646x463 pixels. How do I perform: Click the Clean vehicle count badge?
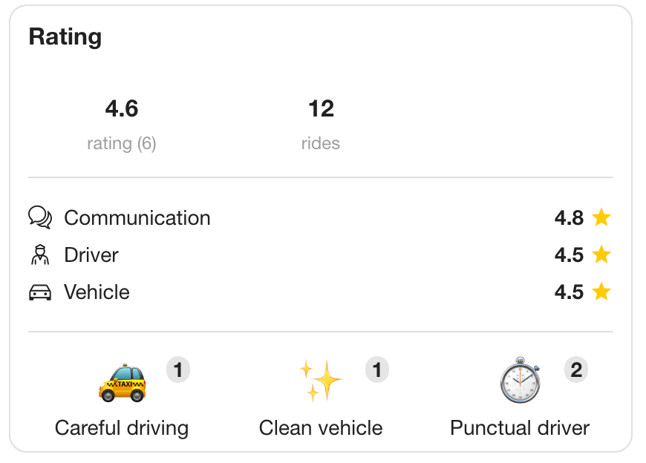click(x=377, y=370)
